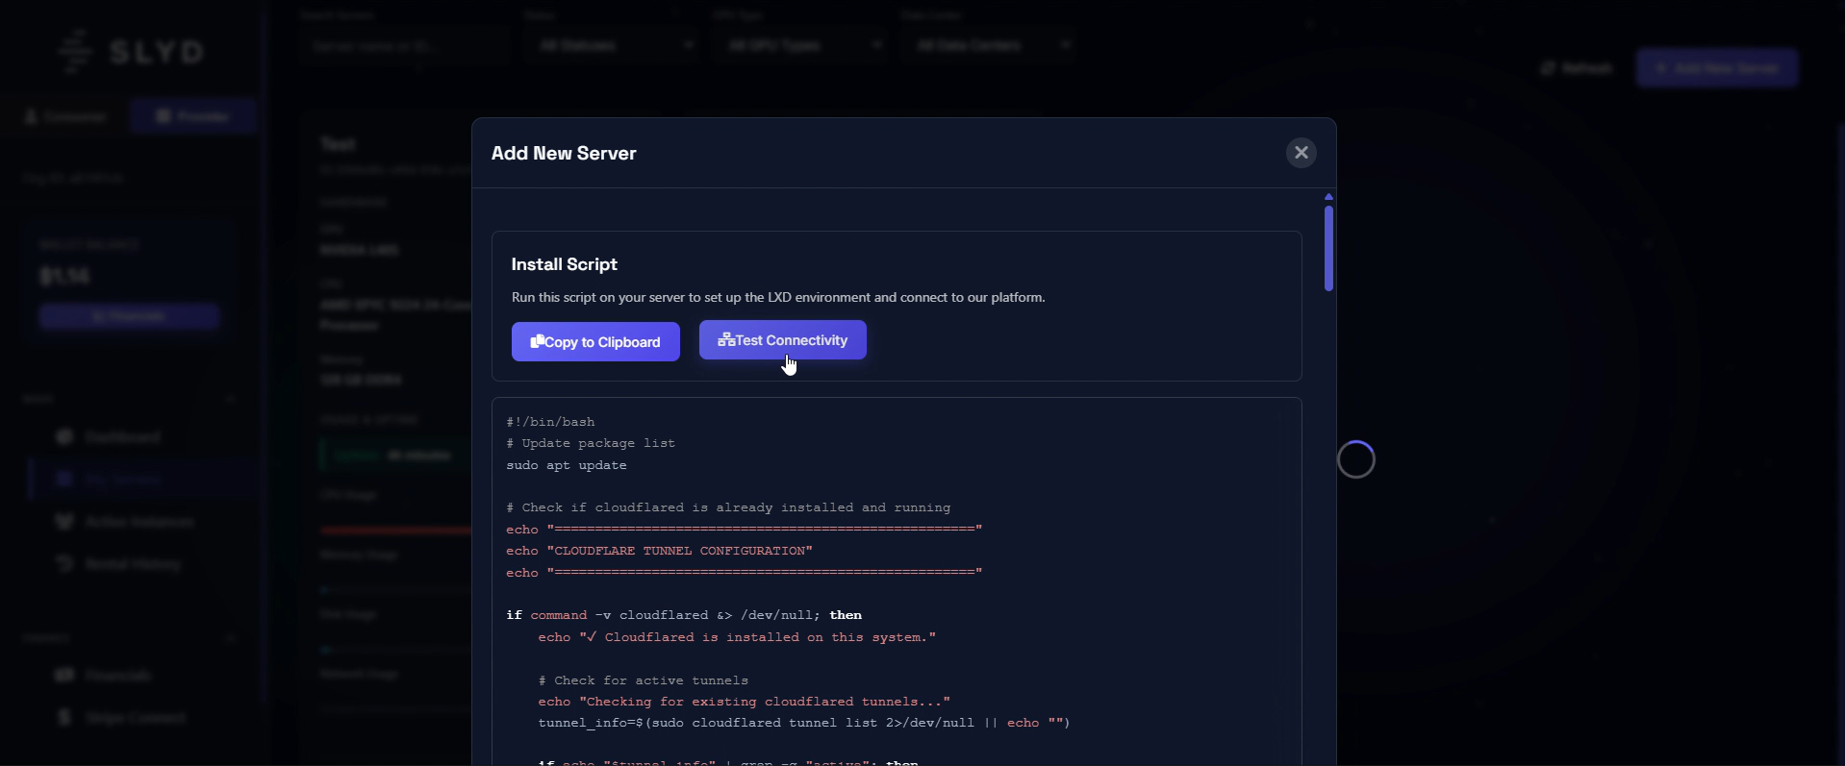Close the Add New Server dialog

[1301, 153]
